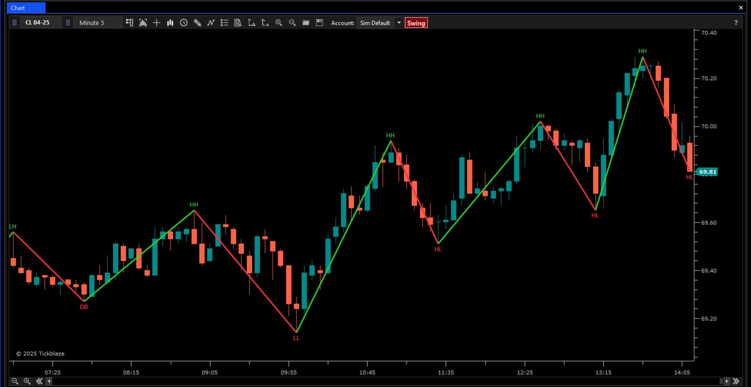Jump to latest bars with double right arrows
This screenshot has width=751, height=387.
pyautogui.click(x=736, y=381)
